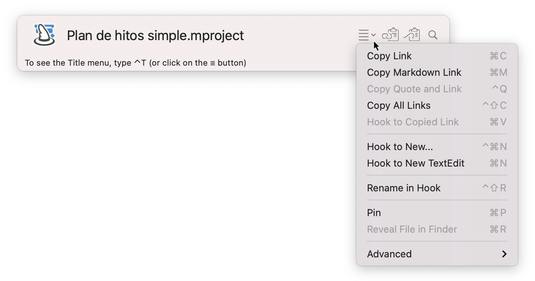Open the Title menu hamburger icon

click(364, 35)
